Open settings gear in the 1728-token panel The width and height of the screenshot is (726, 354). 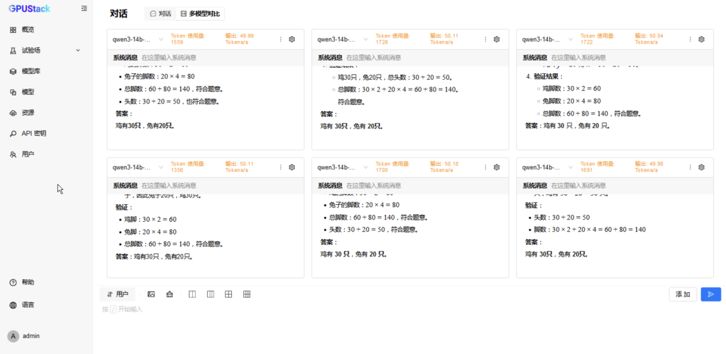click(x=497, y=40)
